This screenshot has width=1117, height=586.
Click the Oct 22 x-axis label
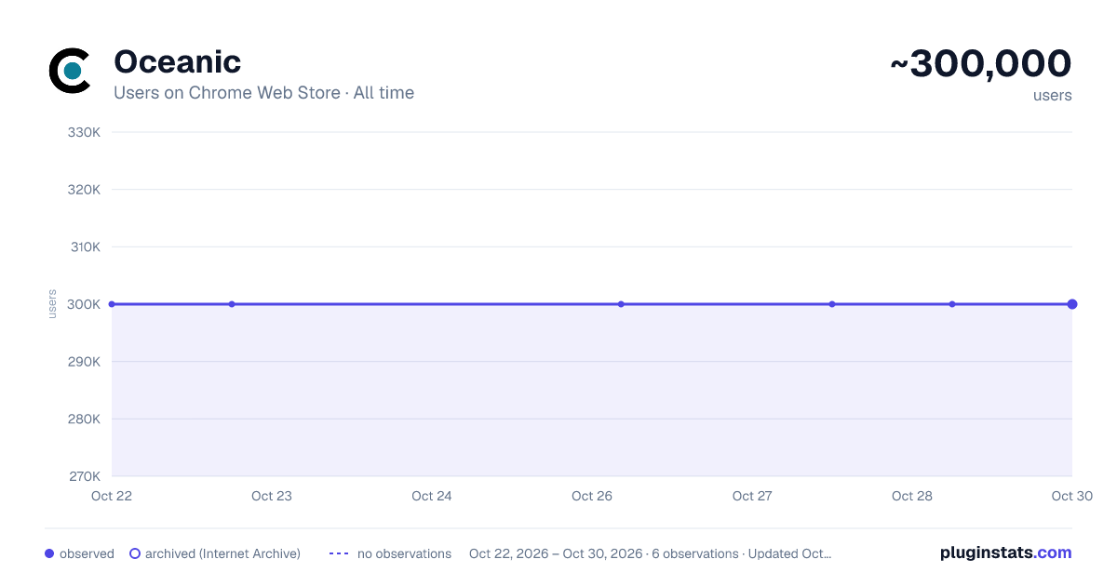tap(112, 496)
